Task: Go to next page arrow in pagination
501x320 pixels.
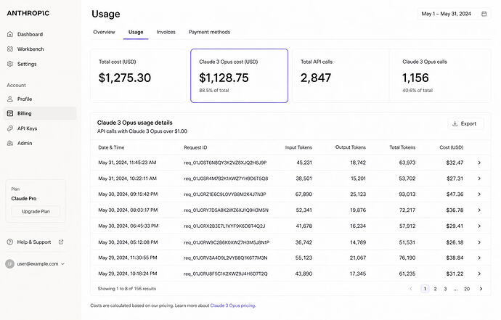Action: [x=481, y=289]
